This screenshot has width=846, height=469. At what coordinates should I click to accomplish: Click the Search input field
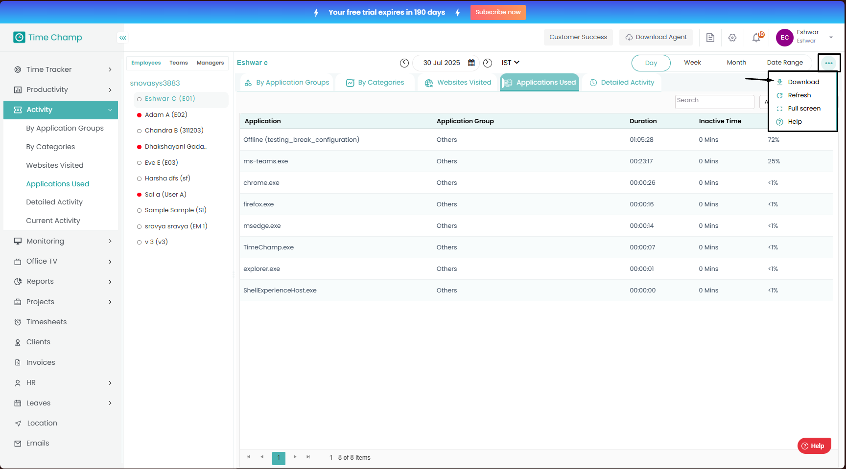click(714, 101)
